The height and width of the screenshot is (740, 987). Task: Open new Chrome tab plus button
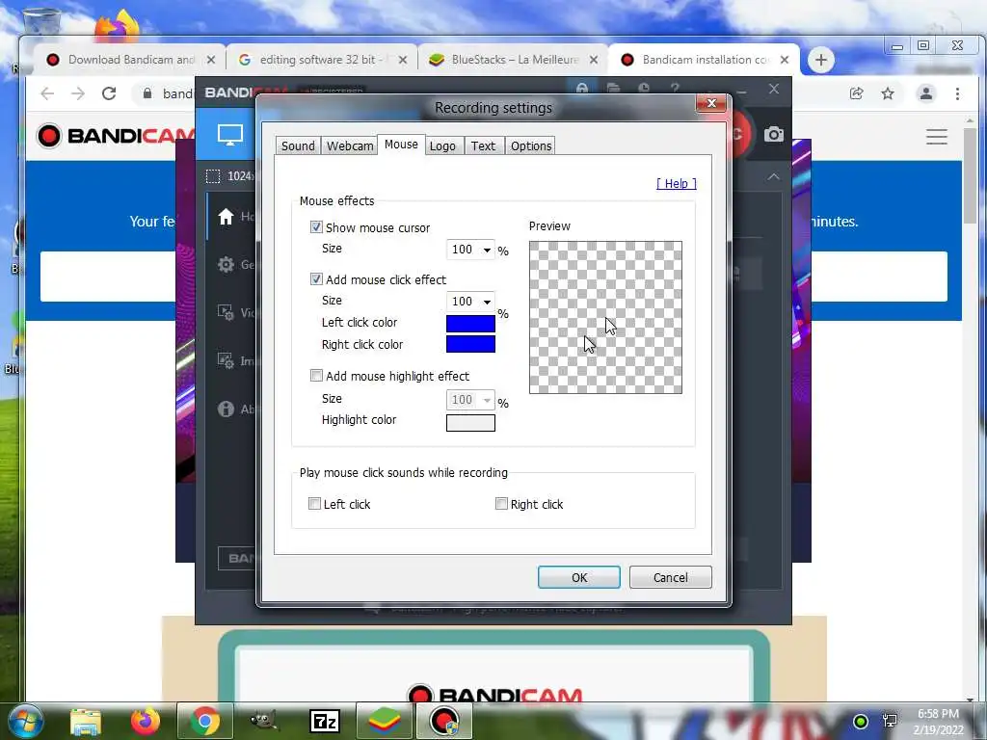click(x=821, y=60)
